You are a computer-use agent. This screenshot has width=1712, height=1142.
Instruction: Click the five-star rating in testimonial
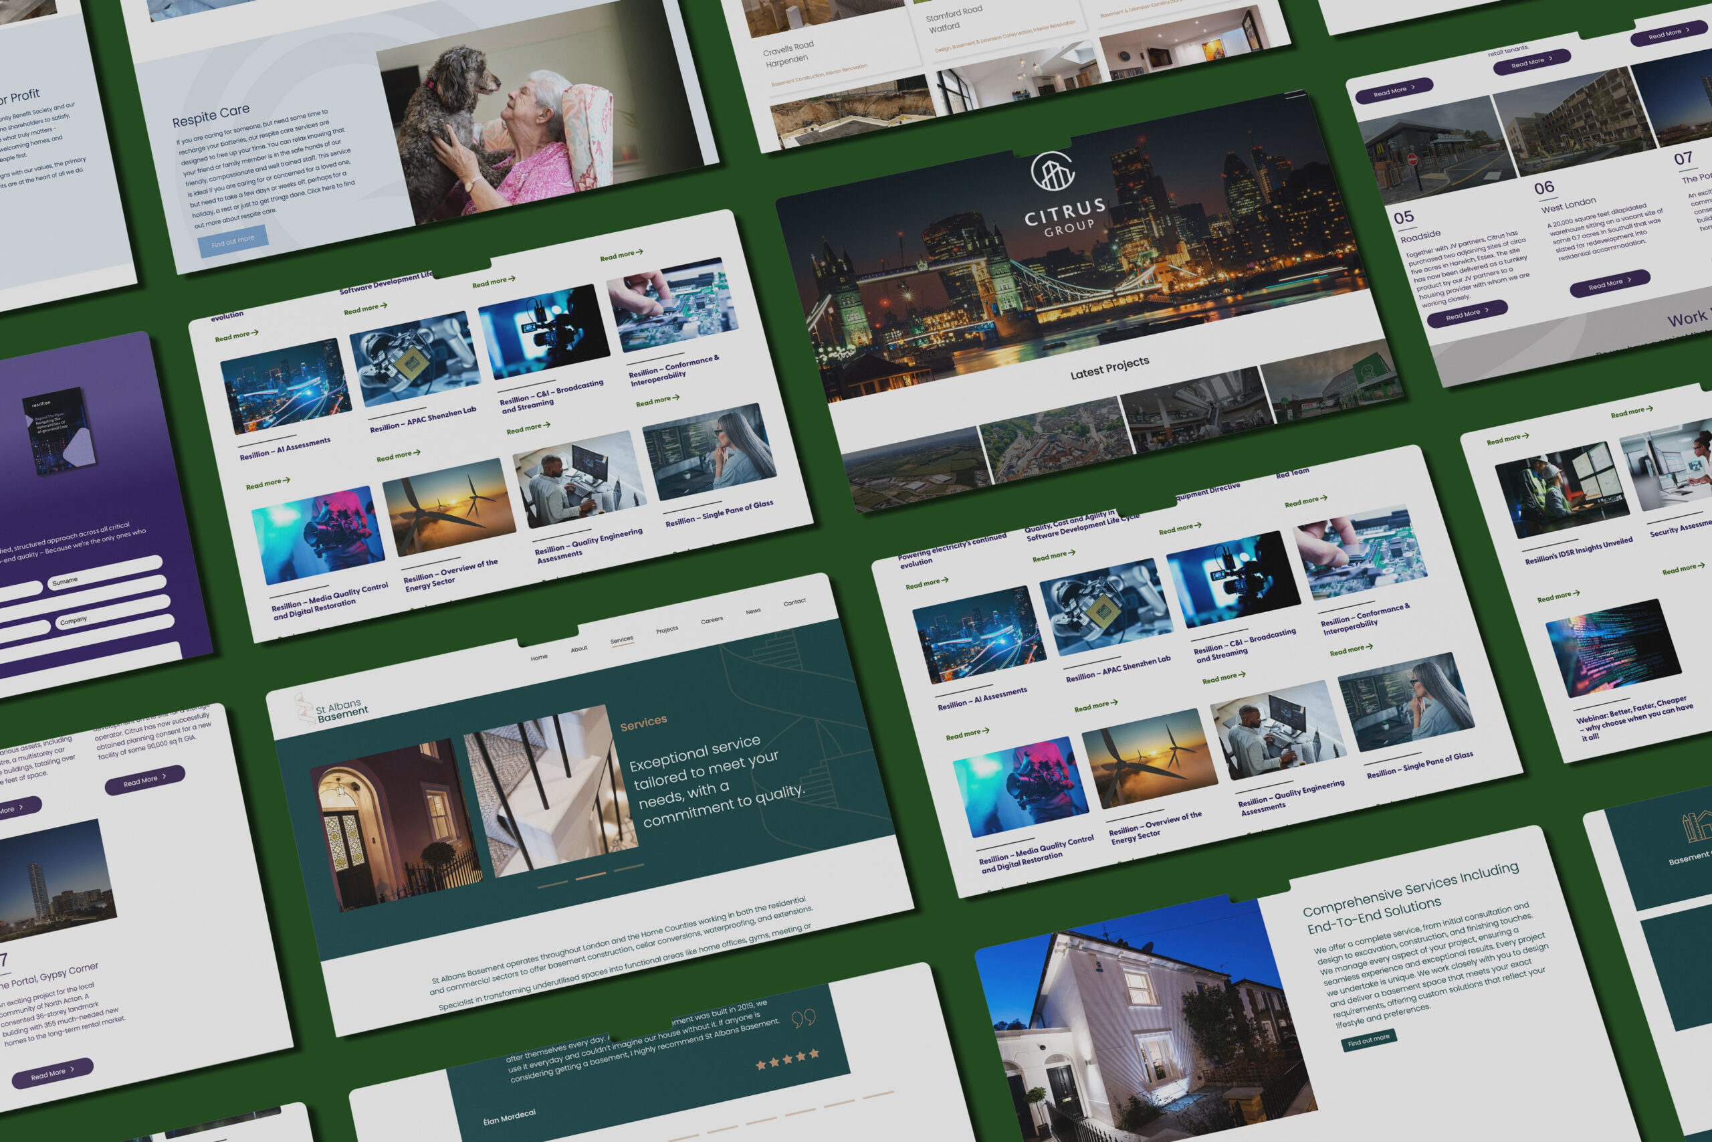787,1059
